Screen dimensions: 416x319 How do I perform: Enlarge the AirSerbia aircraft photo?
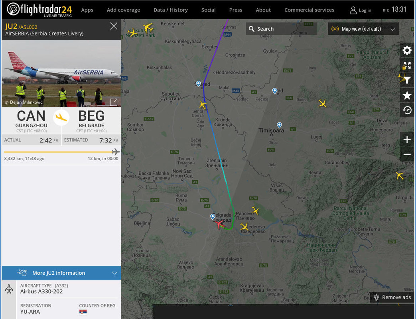pyautogui.click(x=114, y=102)
